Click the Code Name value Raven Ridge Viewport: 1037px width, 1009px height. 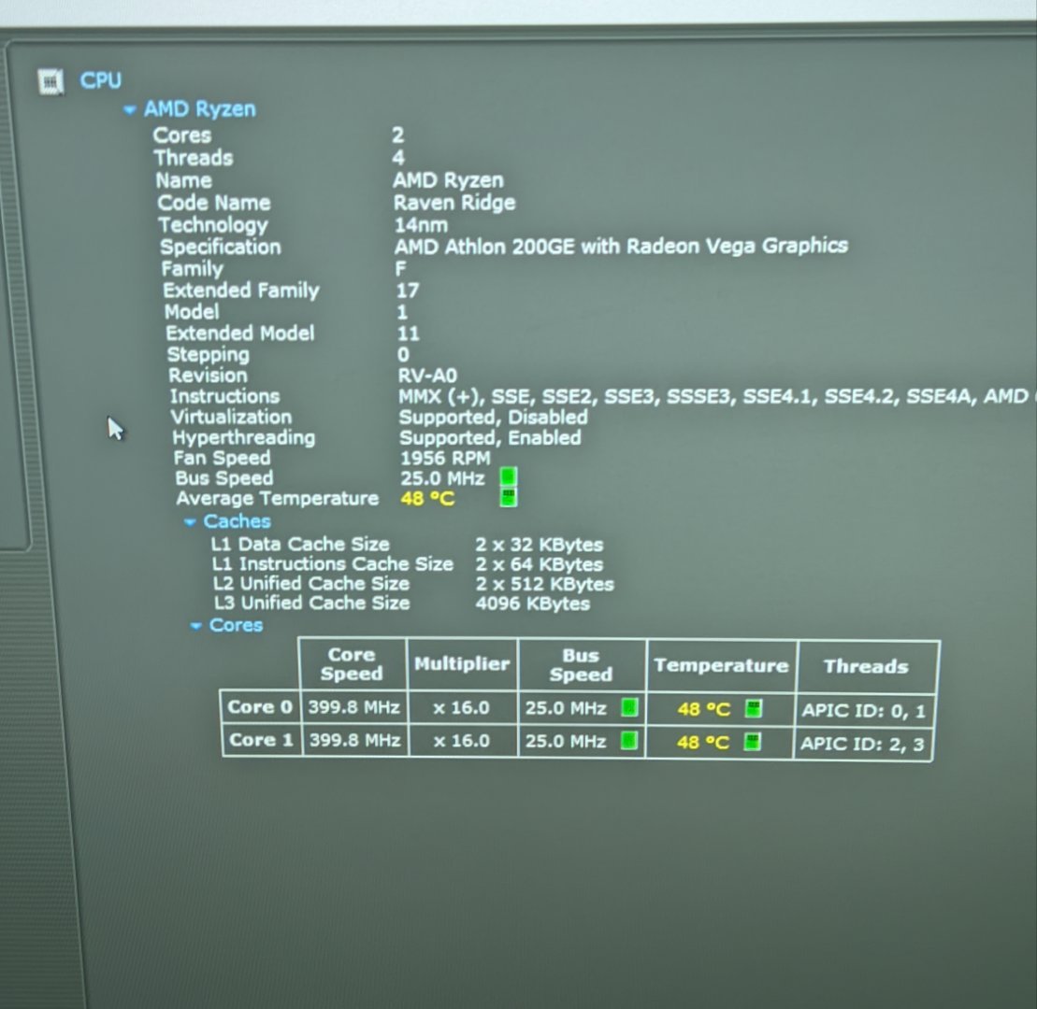coord(454,203)
